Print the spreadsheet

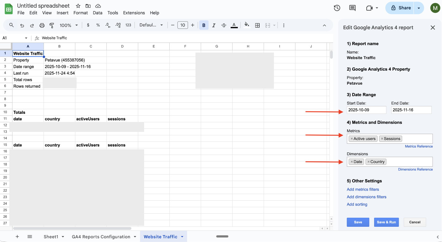coord(42,25)
